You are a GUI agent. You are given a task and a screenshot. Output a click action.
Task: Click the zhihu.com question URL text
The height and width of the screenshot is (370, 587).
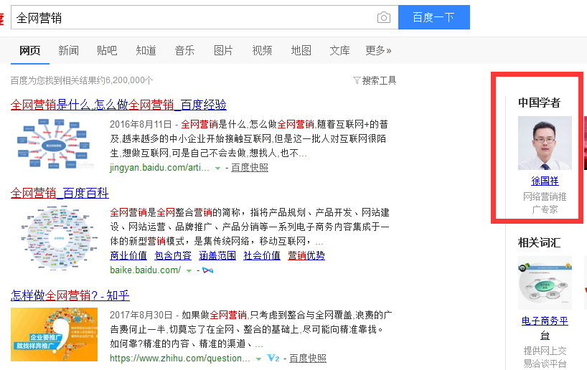pos(180,359)
